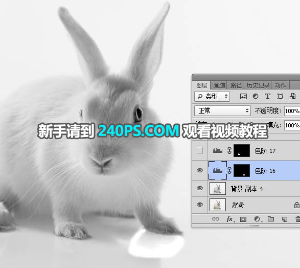Screen dimensions: 300x268
Task: Open the 正常 blend mode dropdown
Action: 222,110
